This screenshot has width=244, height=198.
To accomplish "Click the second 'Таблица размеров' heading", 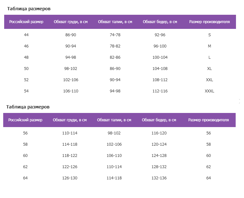I will (x=28, y=107).
